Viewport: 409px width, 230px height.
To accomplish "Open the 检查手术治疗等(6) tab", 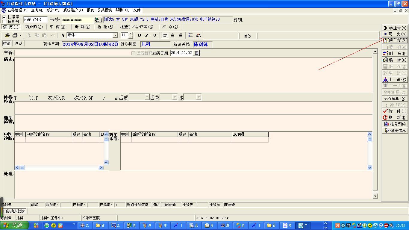I will click(137, 27).
